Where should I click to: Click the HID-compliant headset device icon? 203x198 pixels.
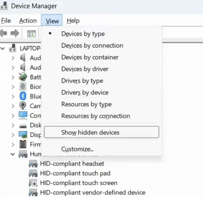(x=33, y=164)
